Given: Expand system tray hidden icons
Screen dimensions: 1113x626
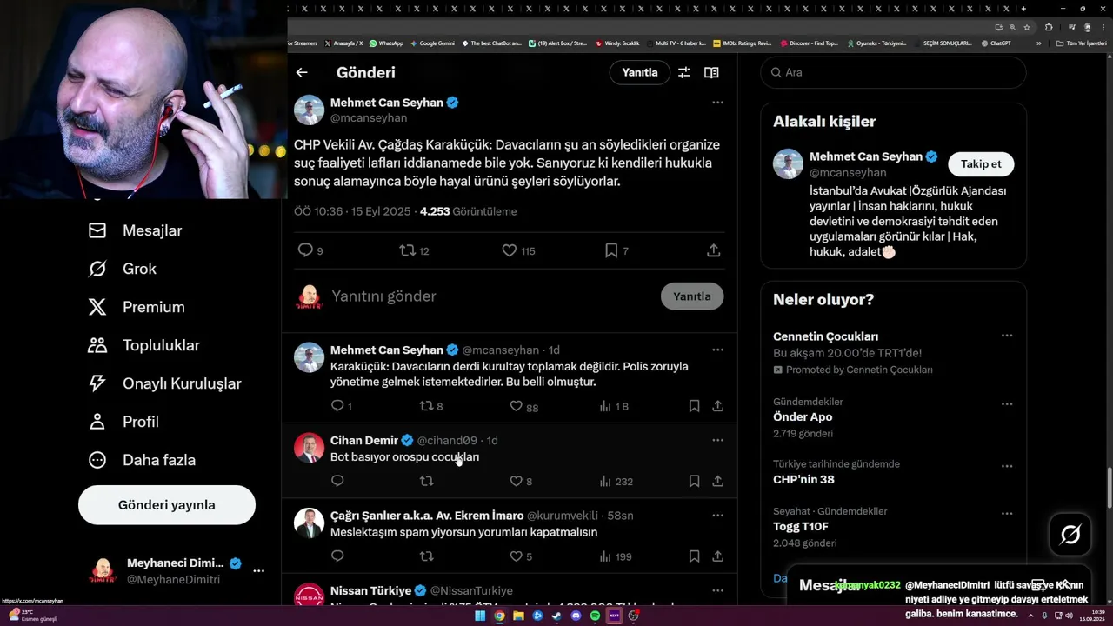Looking at the screenshot, I should (x=1030, y=616).
